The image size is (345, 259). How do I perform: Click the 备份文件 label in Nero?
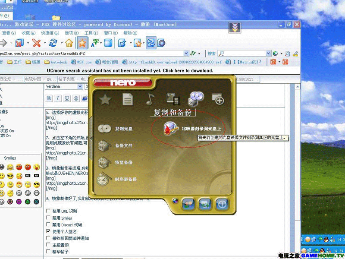click(x=124, y=146)
